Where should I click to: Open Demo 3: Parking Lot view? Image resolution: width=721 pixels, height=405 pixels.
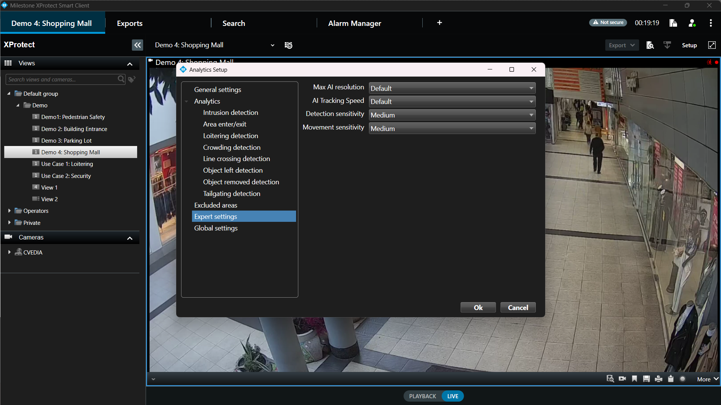tap(66, 140)
